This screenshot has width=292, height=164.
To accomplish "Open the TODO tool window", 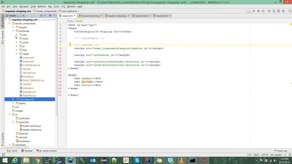I will (12, 151).
